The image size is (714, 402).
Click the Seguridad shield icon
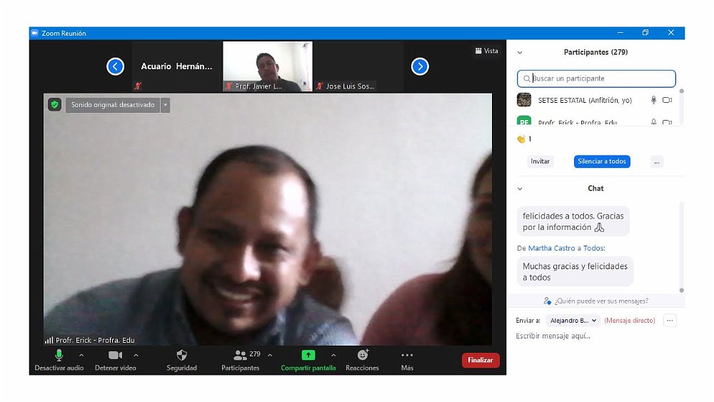pyautogui.click(x=181, y=355)
